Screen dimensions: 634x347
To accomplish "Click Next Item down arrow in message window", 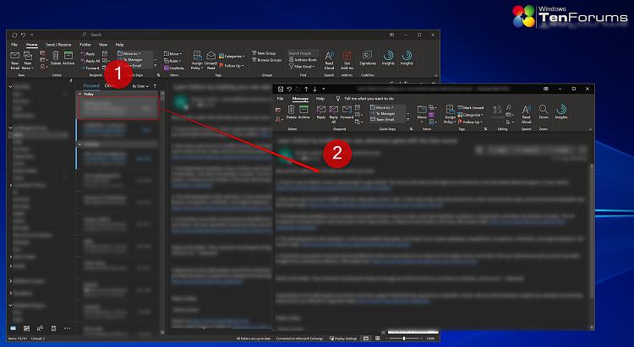I will click(x=314, y=89).
